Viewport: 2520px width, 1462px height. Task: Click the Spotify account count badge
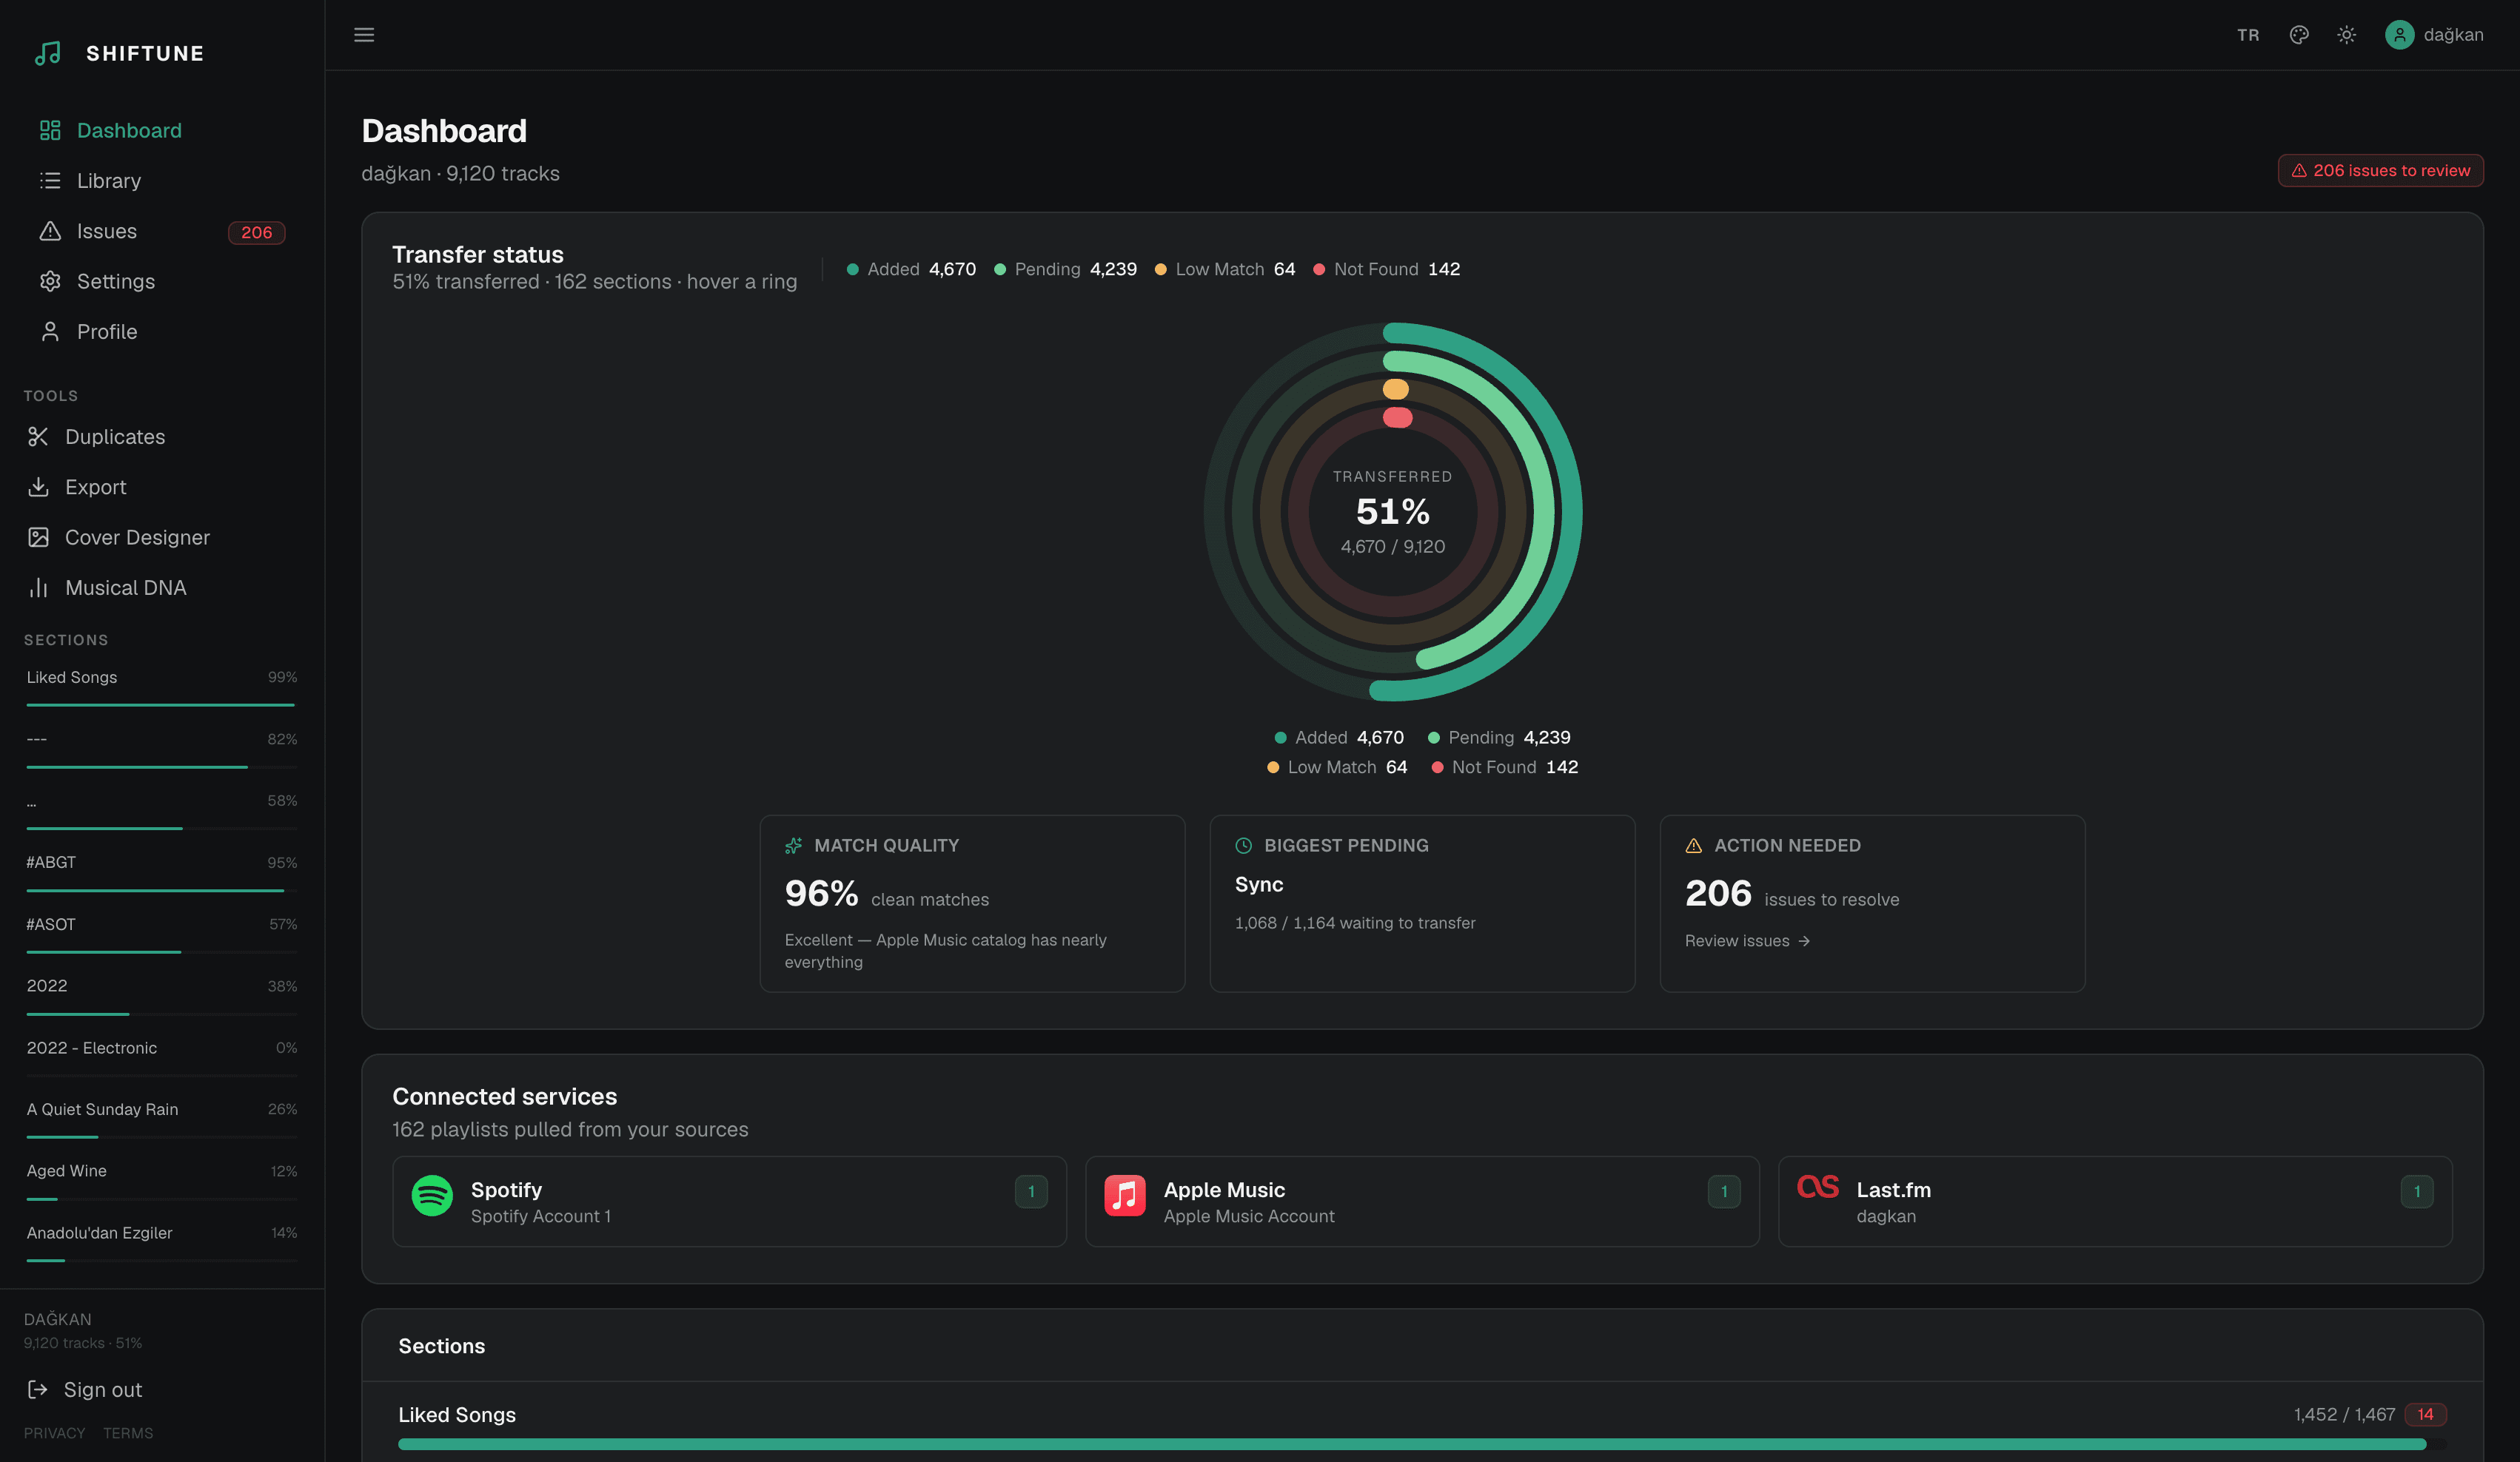[x=1031, y=1192]
